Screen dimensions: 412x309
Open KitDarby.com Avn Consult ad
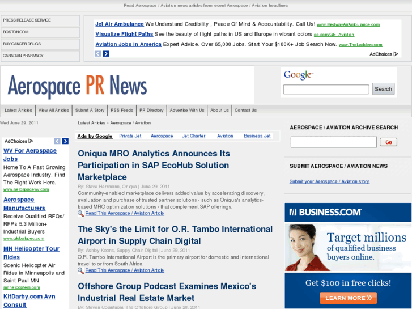pyautogui.click(x=29, y=300)
